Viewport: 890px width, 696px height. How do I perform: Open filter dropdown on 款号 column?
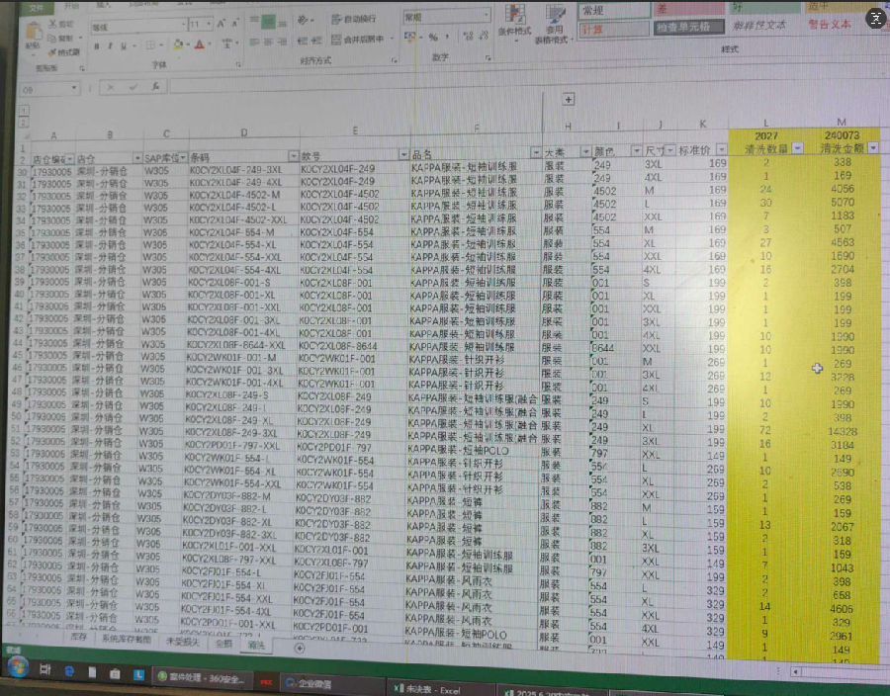point(403,154)
